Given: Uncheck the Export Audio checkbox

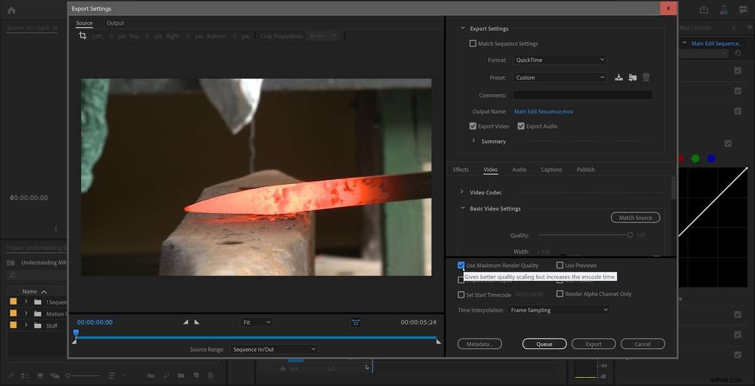Looking at the screenshot, I should tap(521, 126).
